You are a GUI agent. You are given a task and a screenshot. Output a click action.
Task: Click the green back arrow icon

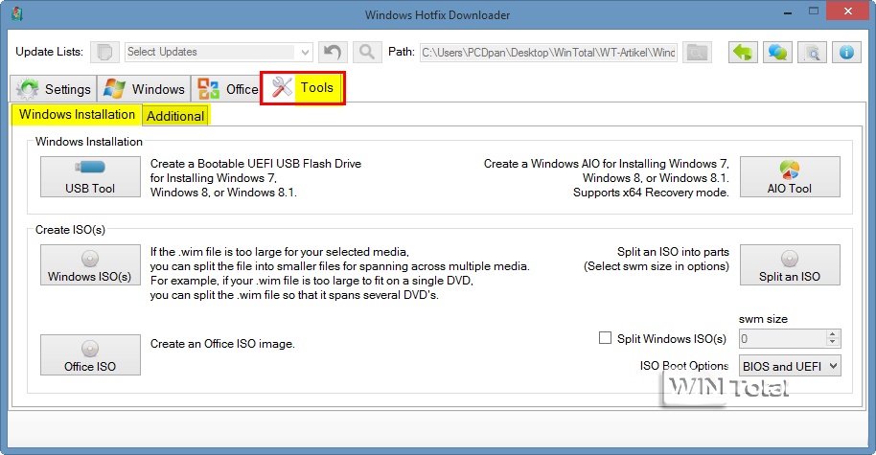coord(743,53)
